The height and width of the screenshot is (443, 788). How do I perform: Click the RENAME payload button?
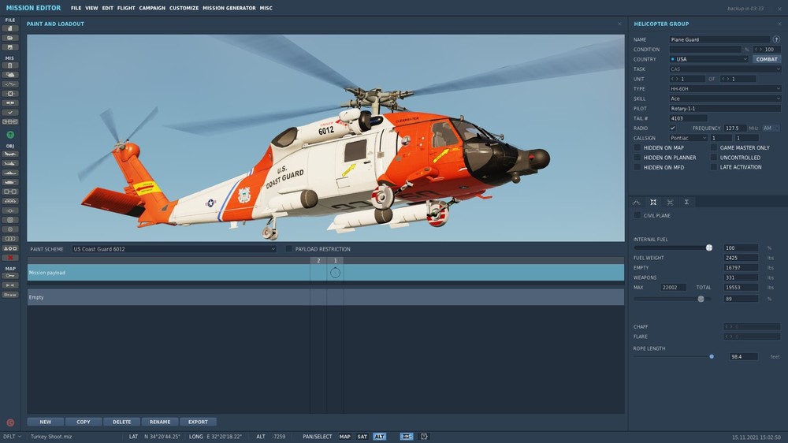point(160,422)
